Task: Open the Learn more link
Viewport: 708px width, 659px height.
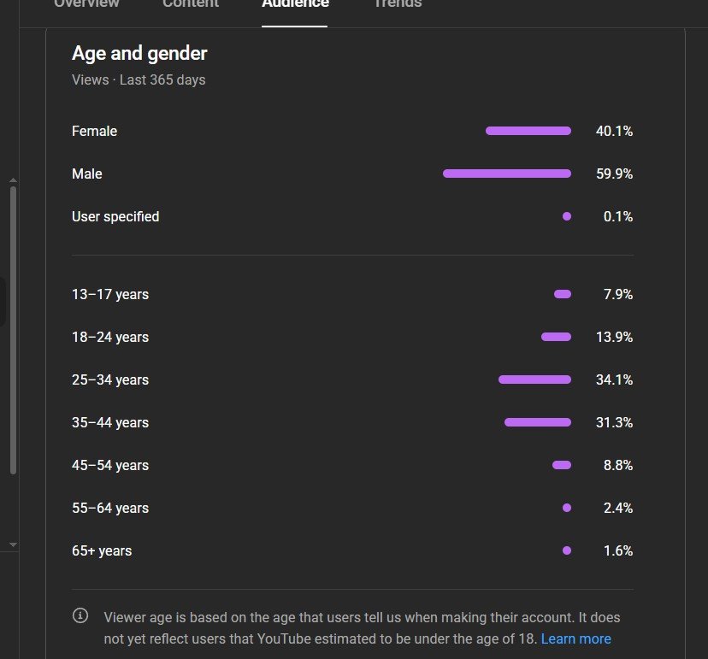Action: (x=575, y=638)
